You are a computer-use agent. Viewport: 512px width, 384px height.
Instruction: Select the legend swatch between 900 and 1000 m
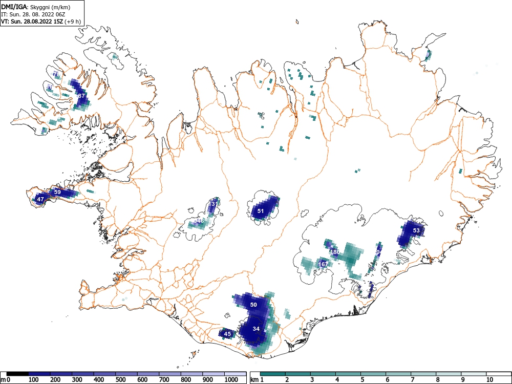click(214, 374)
